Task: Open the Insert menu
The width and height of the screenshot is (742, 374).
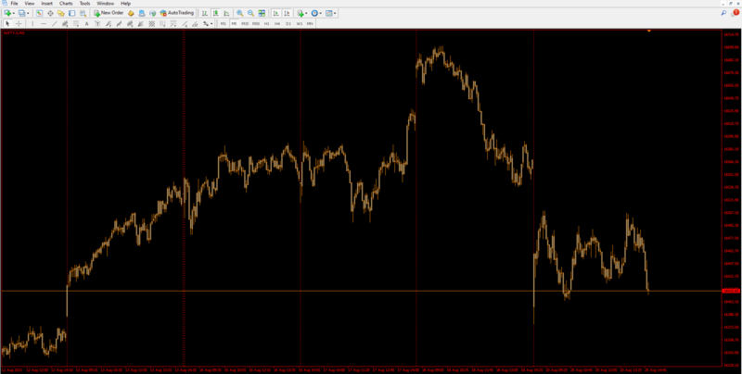Action: pos(47,4)
